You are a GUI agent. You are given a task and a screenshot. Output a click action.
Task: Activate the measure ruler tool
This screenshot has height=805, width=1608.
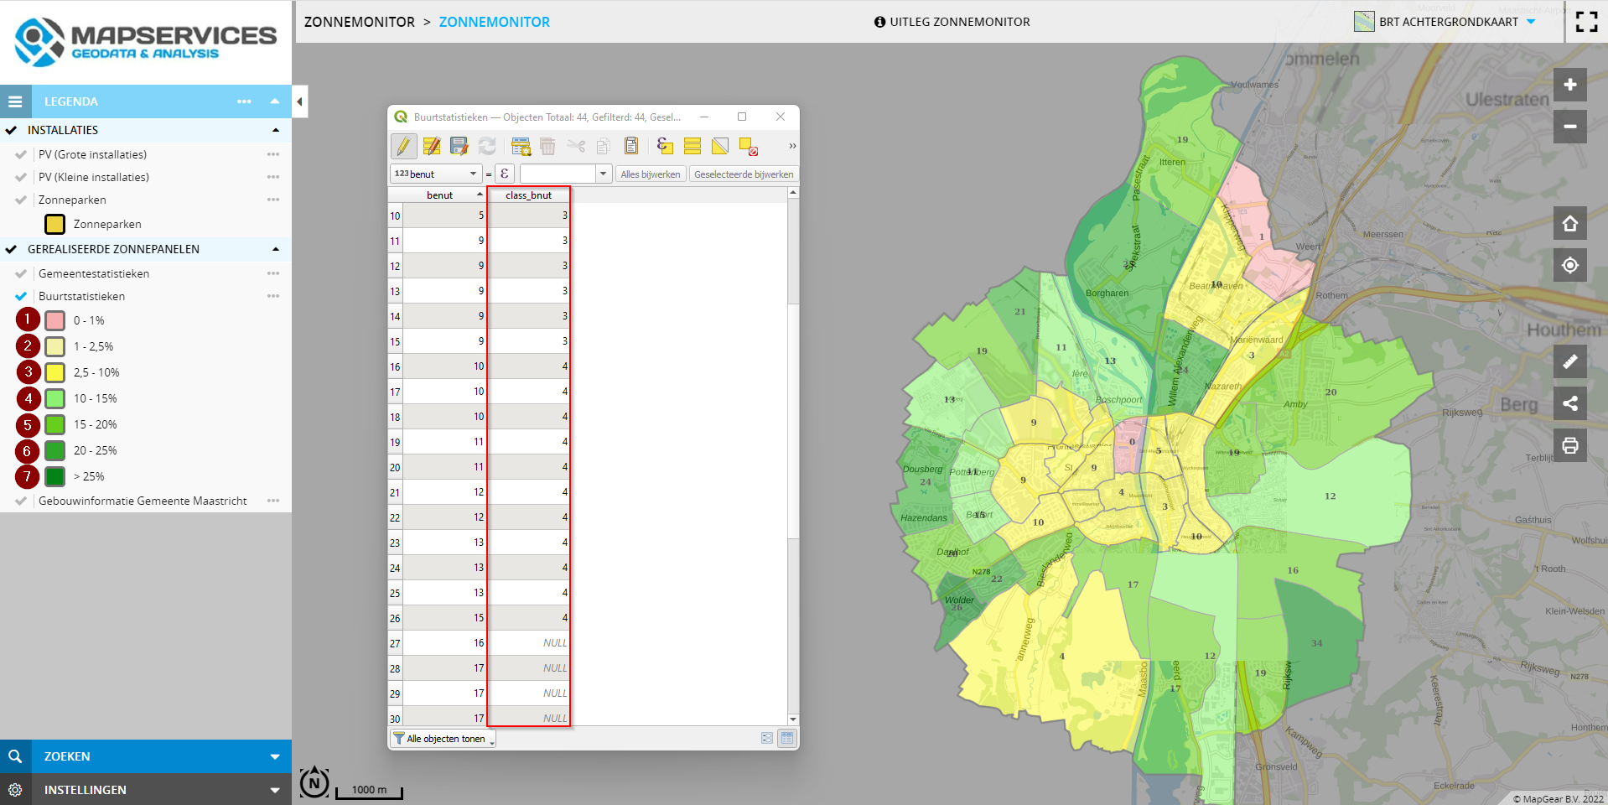click(x=1570, y=361)
